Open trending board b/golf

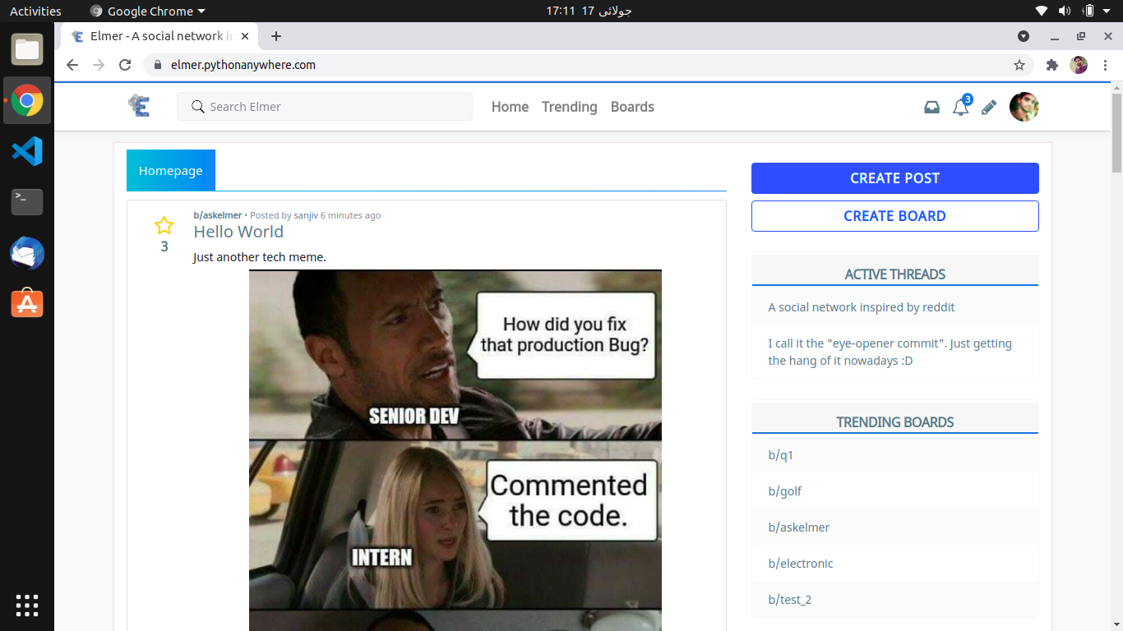(785, 491)
